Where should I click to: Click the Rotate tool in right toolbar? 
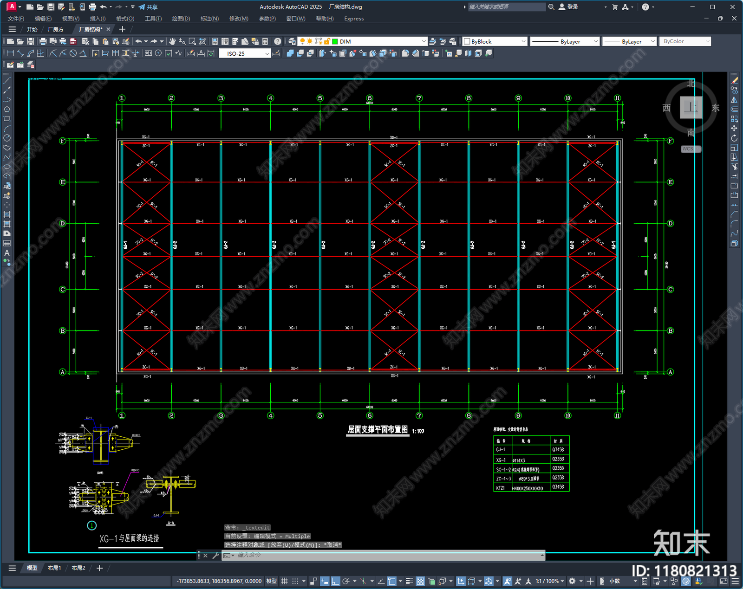pos(734,138)
